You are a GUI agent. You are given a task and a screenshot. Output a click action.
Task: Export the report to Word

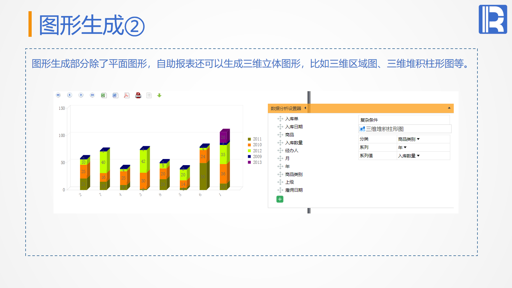coord(115,95)
